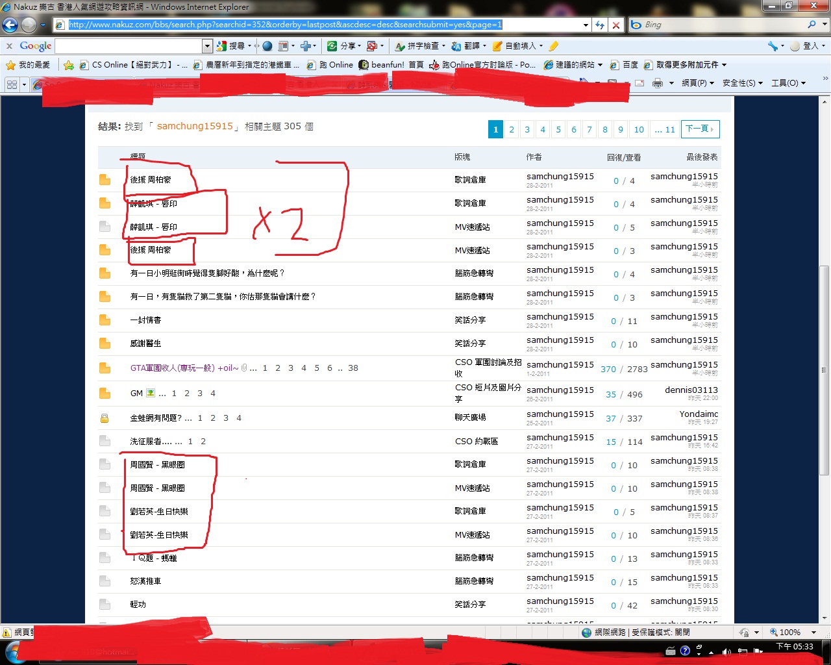The height and width of the screenshot is (665, 831).
Task: Click the Bing search magnifier icon
Action: click(x=812, y=25)
